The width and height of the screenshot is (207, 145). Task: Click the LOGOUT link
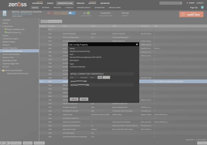point(200,3)
